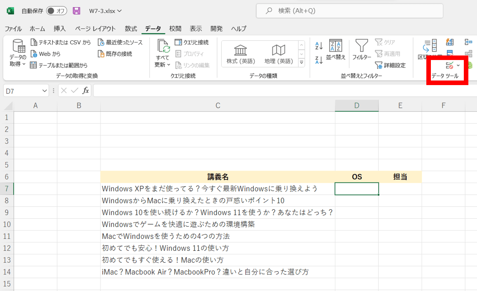The image size is (477, 291).
Task: Select cell starting with iMac？Macbook Air
Action: click(x=218, y=272)
